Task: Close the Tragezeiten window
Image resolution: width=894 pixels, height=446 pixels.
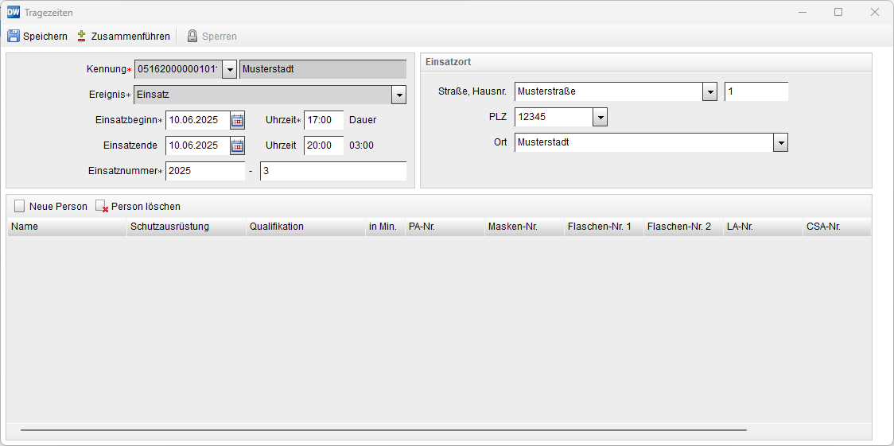Action: [875, 12]
